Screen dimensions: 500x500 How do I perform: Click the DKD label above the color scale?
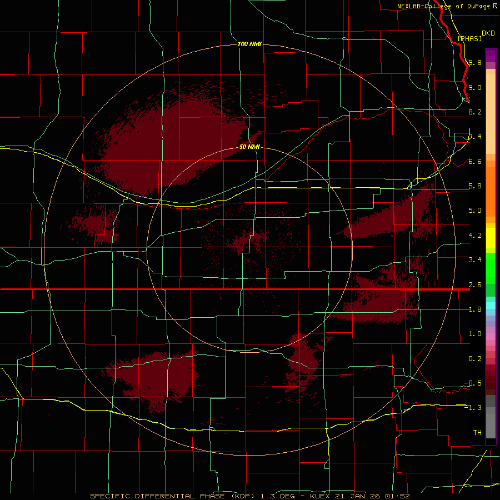point(488,33)
